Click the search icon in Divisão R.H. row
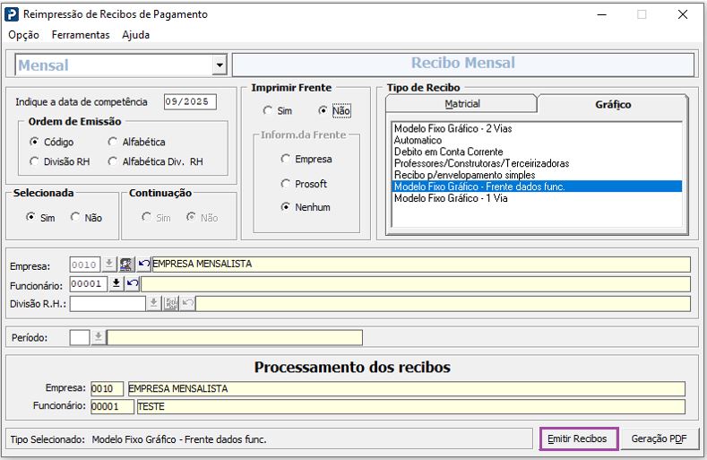 coord(171,304)
